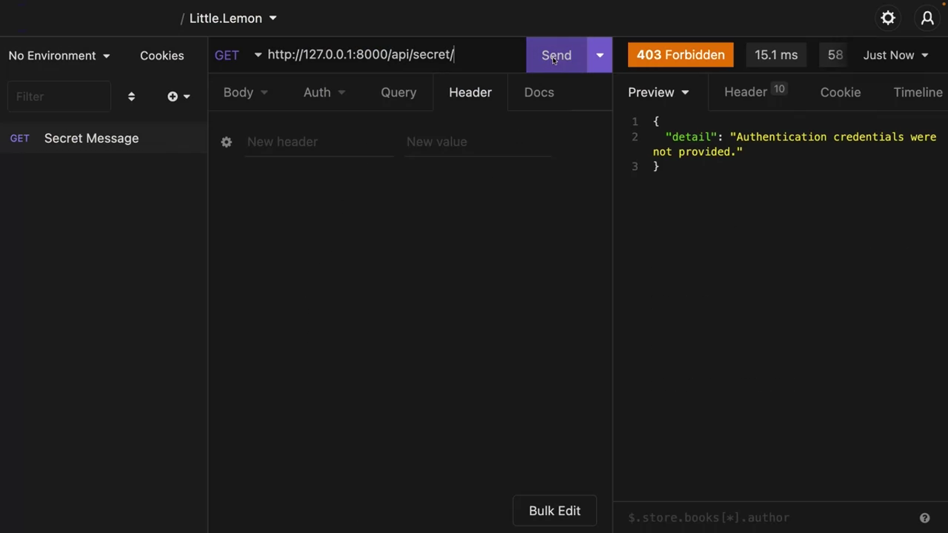Click the header row gear icon
The height and width of the screenshot is (533, 948).
tap(226, 142)
